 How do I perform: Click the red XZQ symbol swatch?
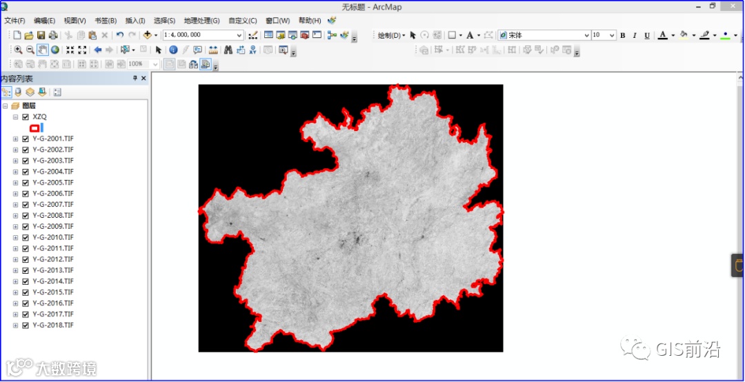34,128
